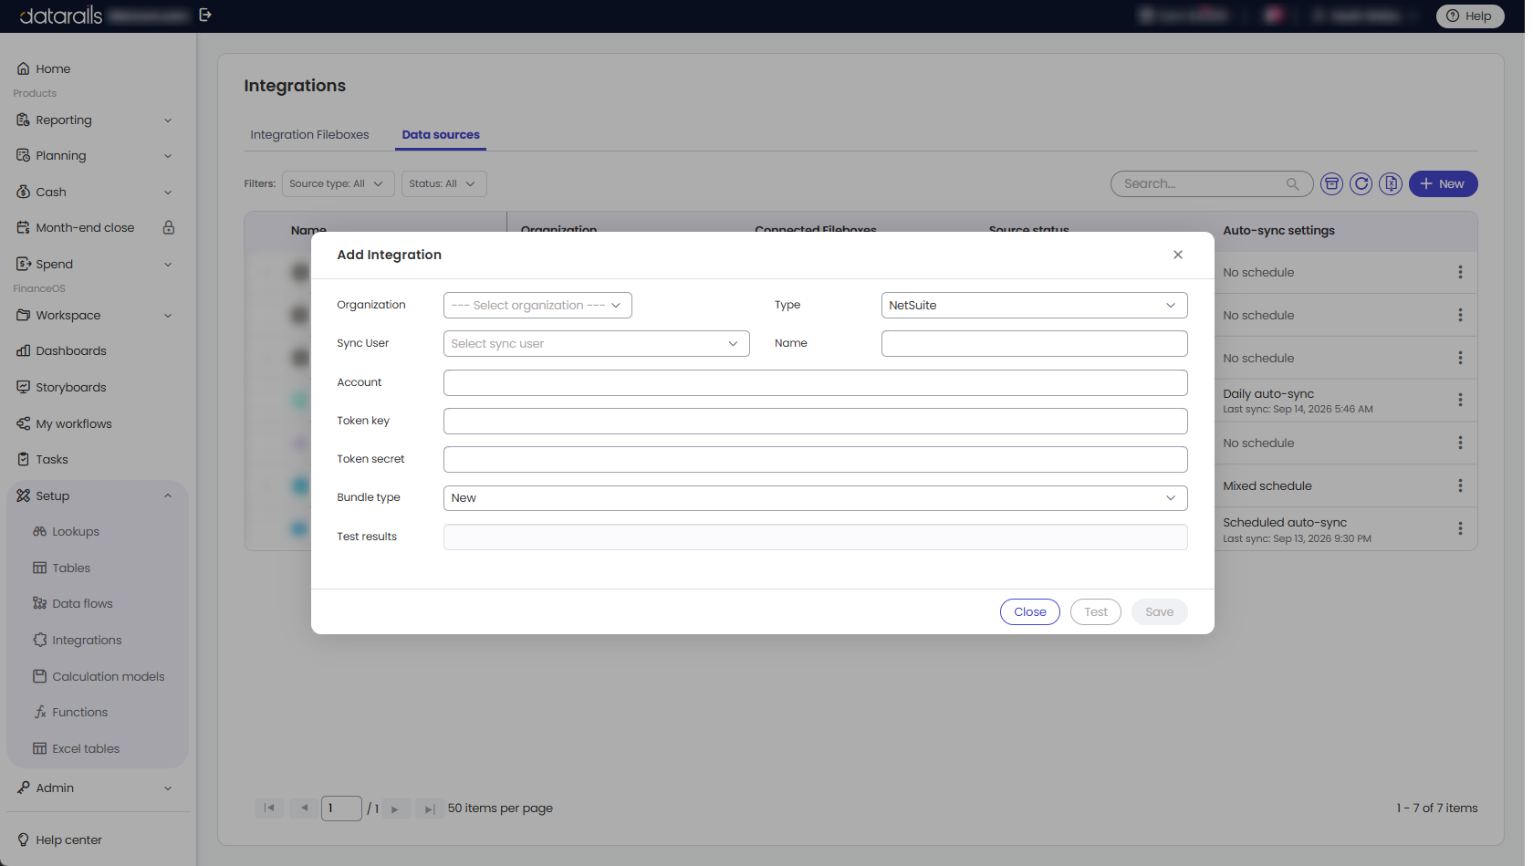Image resolution: width=1533 pixels, height=866 pixels.
Task: Click the logout icon beside the datarails logo
Action: [205, 15]
